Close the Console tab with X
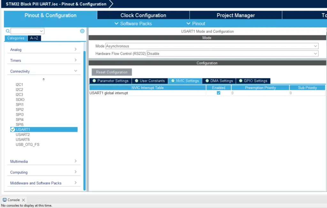 click(x=23, y=200)
